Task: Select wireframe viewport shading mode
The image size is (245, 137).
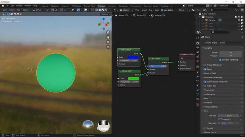Action: click(x=96, y=10)
